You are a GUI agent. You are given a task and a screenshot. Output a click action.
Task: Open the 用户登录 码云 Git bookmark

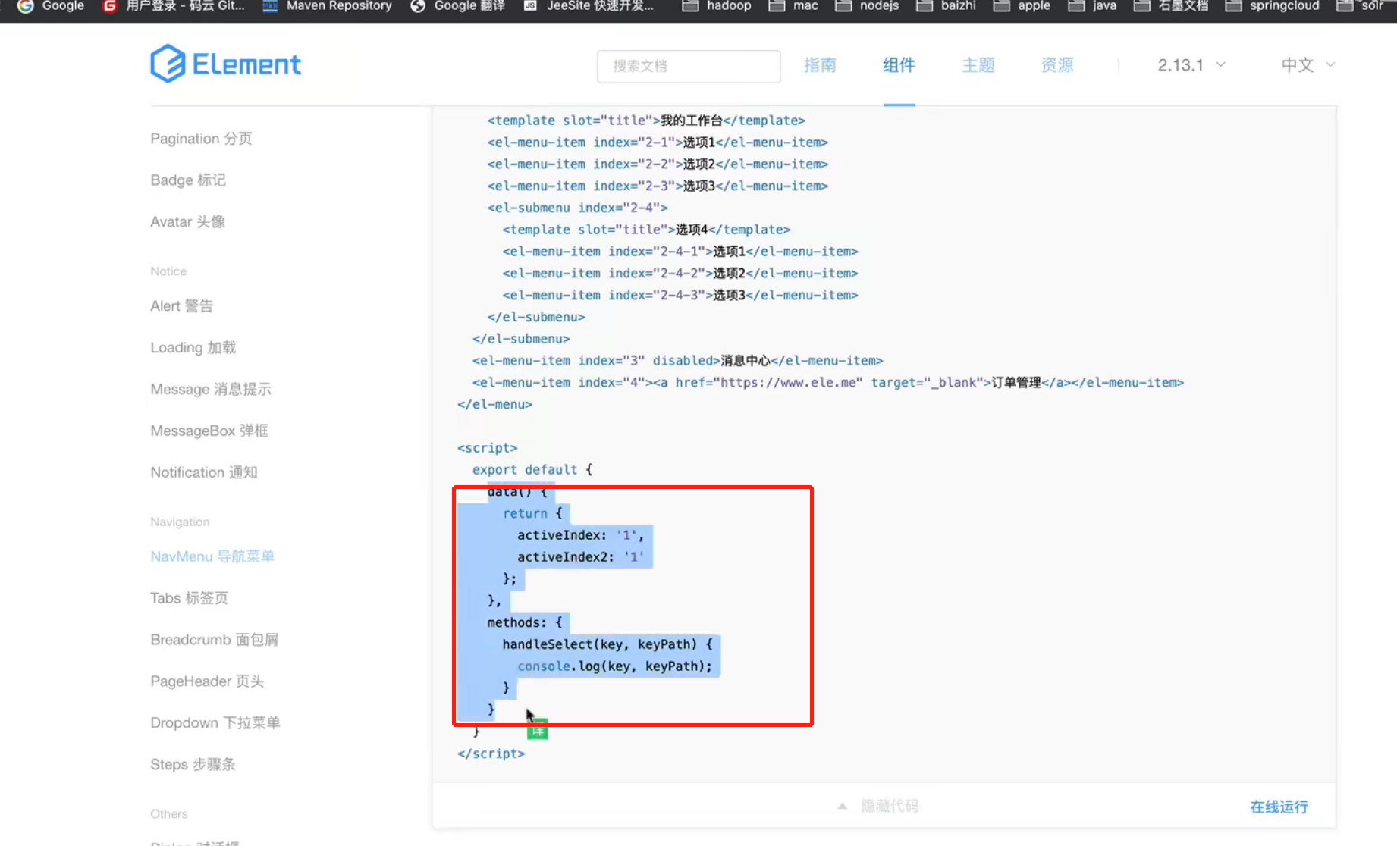(174, 6)
